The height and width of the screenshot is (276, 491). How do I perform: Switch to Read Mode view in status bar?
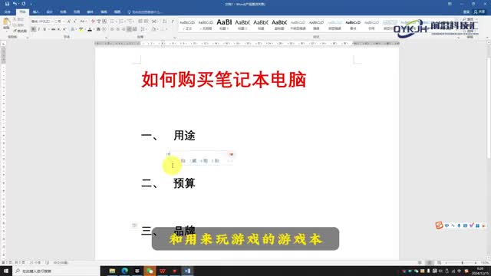point(420,262)
